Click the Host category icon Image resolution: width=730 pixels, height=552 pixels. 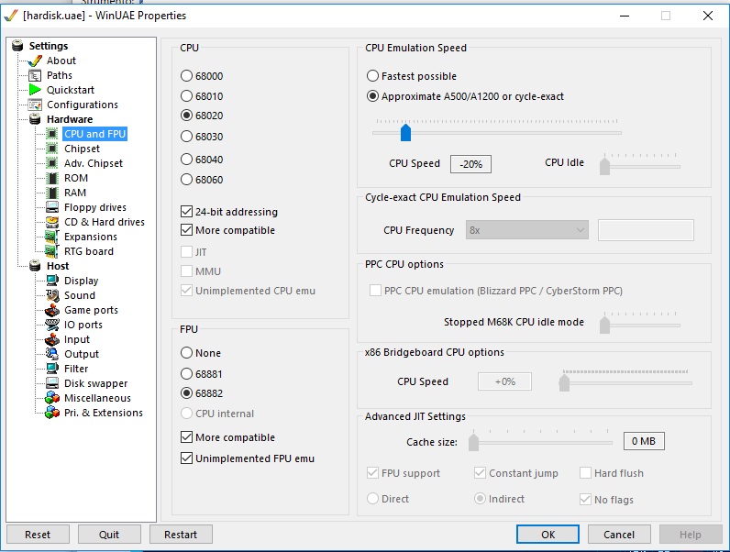[35, 266]
